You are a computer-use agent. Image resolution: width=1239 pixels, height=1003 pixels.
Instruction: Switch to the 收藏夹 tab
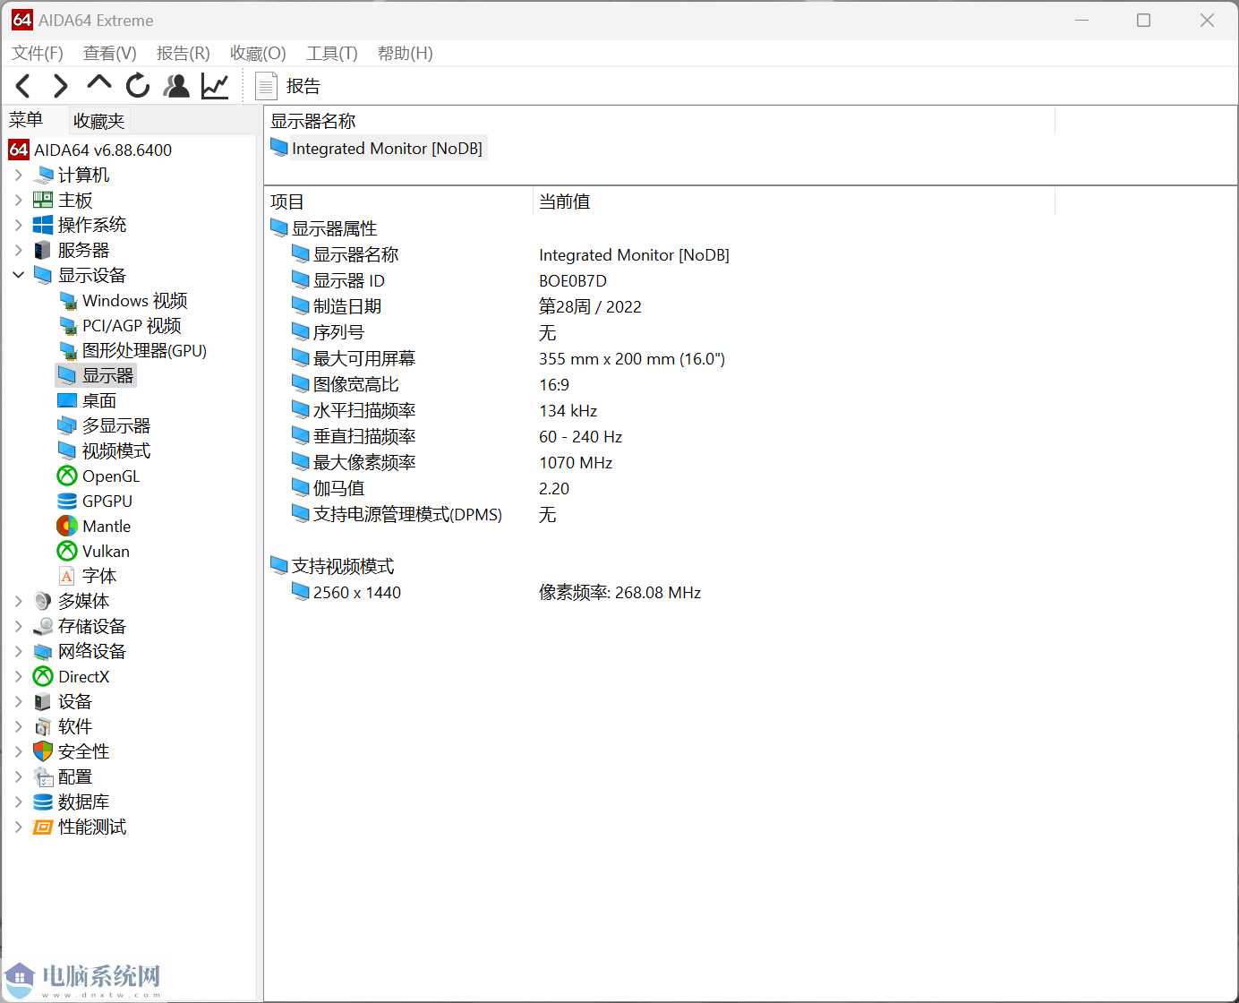(98, 121)
